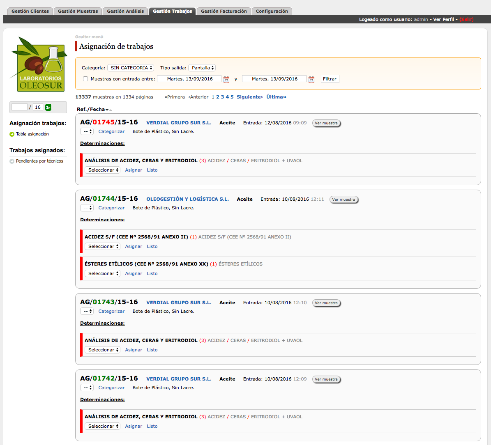Screen dimensions: 491x445
Task: Open Seleccionar dropdown in AG/01743 determination
Action: (x=103, y=350)
